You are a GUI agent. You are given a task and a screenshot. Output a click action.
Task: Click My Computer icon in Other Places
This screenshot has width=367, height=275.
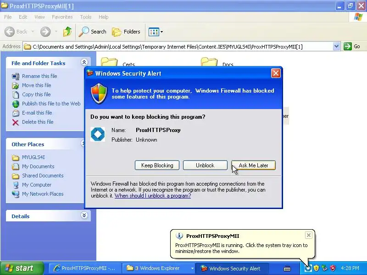16,185
